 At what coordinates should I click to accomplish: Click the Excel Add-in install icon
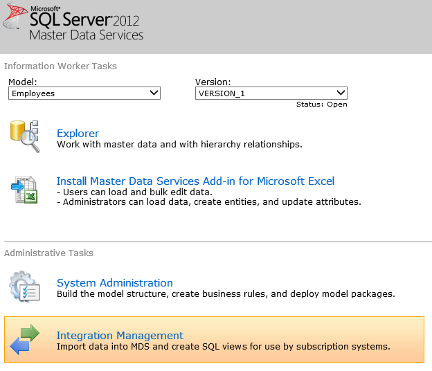(x=24, y=190)
